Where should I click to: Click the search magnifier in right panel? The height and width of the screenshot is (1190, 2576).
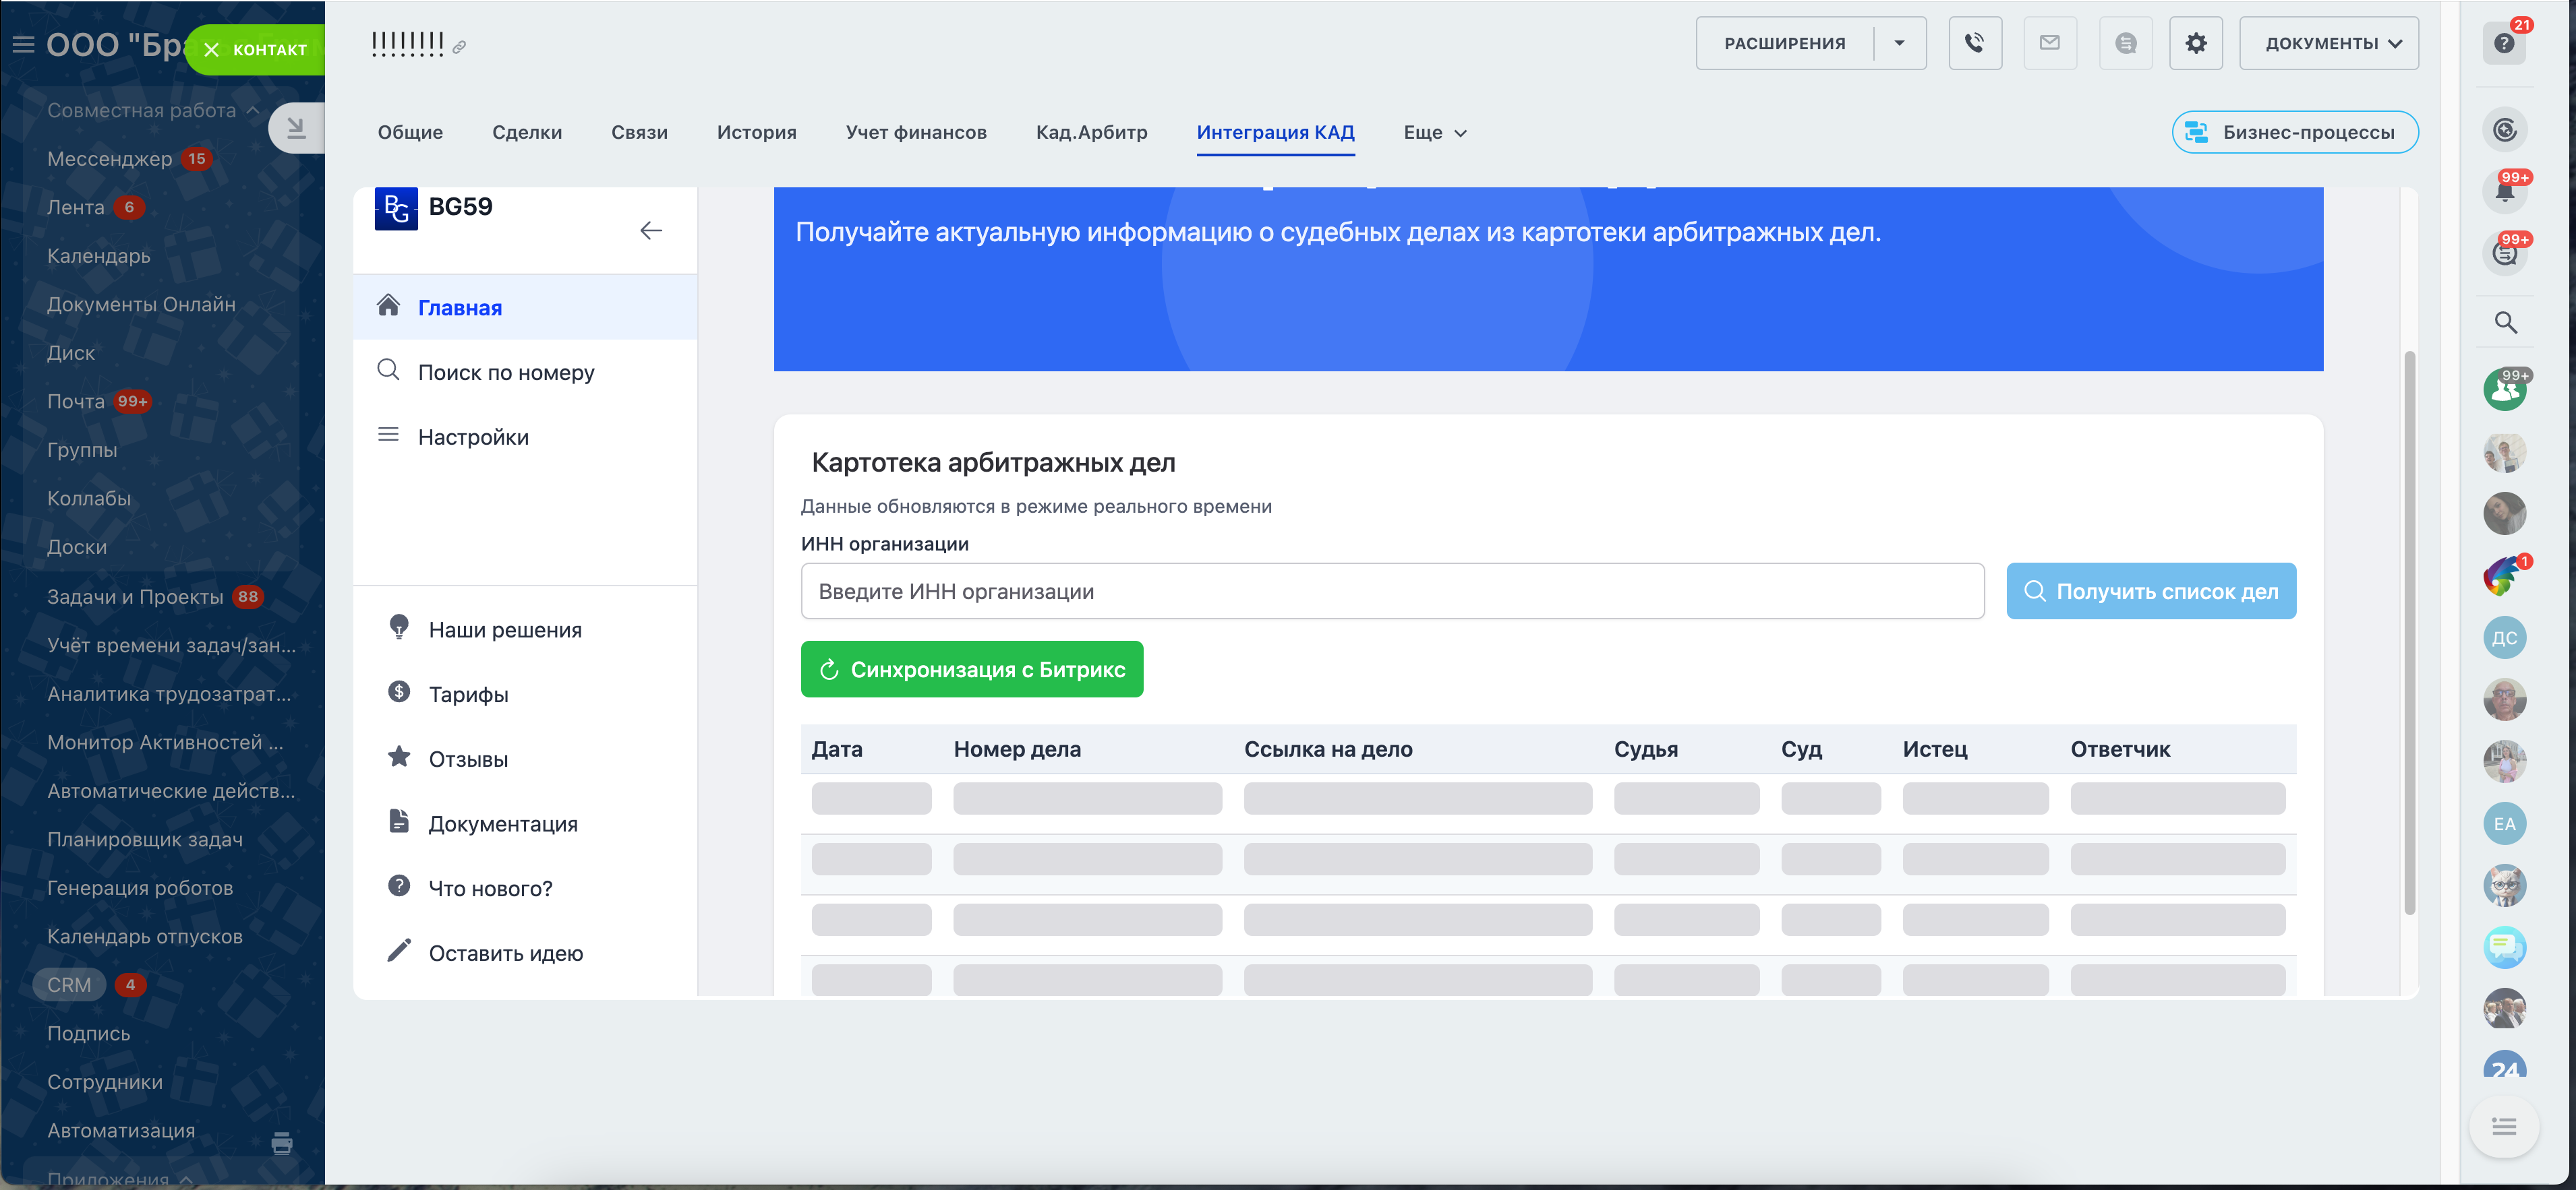pos(2504,323)
